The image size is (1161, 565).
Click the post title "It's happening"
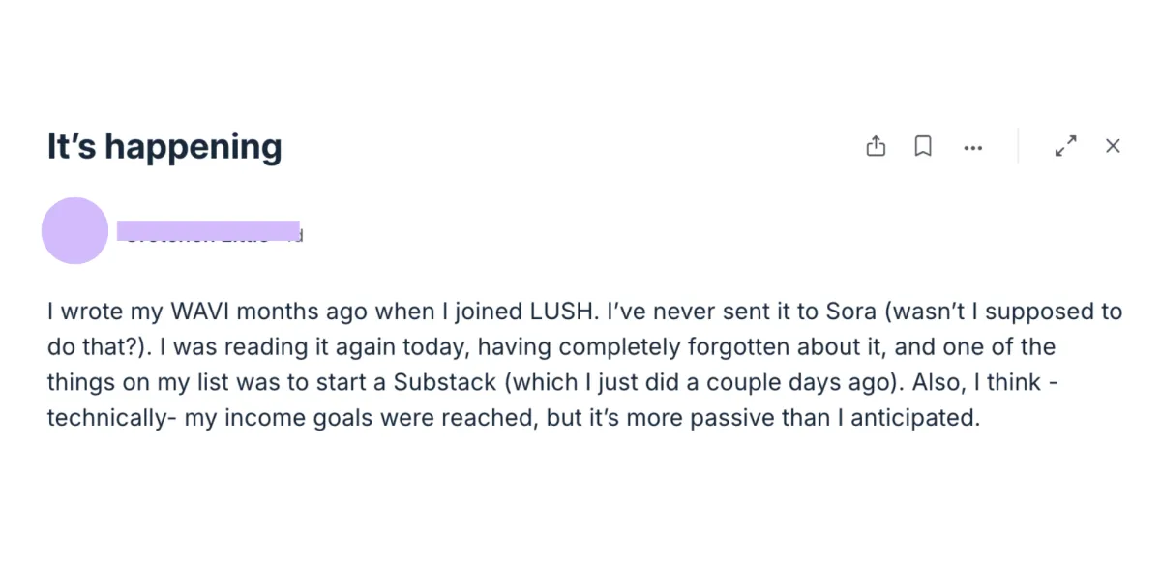pos(164,147)
